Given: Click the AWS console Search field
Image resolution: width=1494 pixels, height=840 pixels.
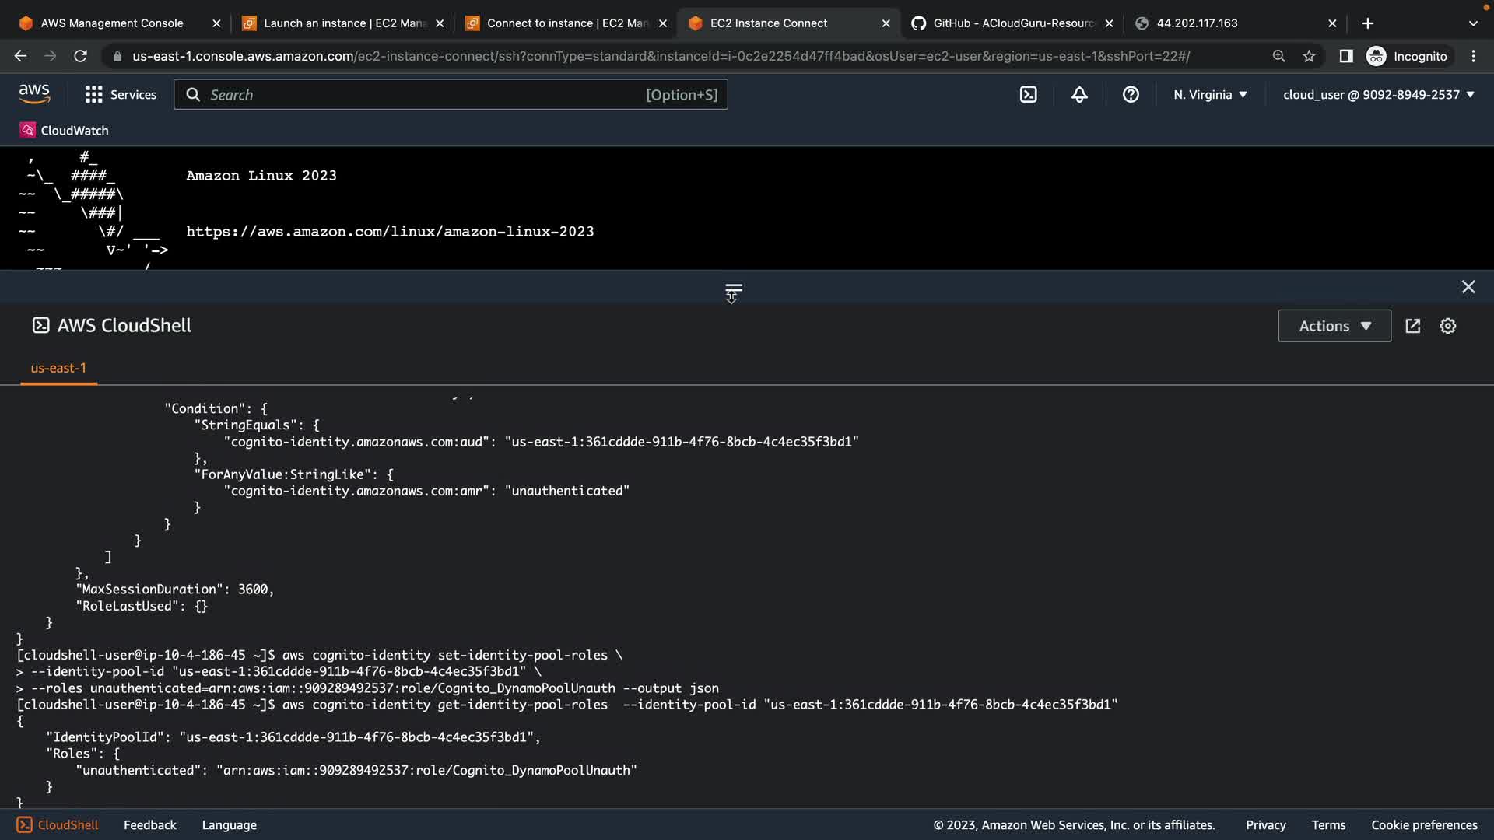Looking at the screenshot, I should (x=450, y=95).
